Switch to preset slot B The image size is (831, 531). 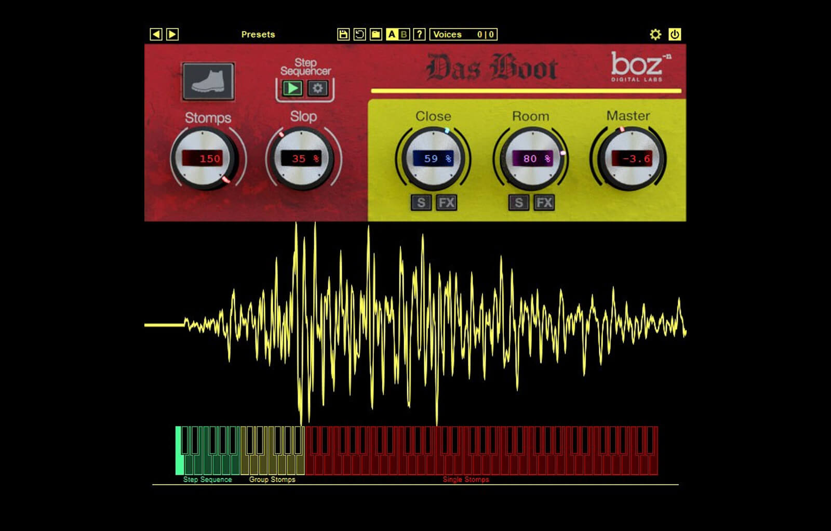click(x=404, y=34)
